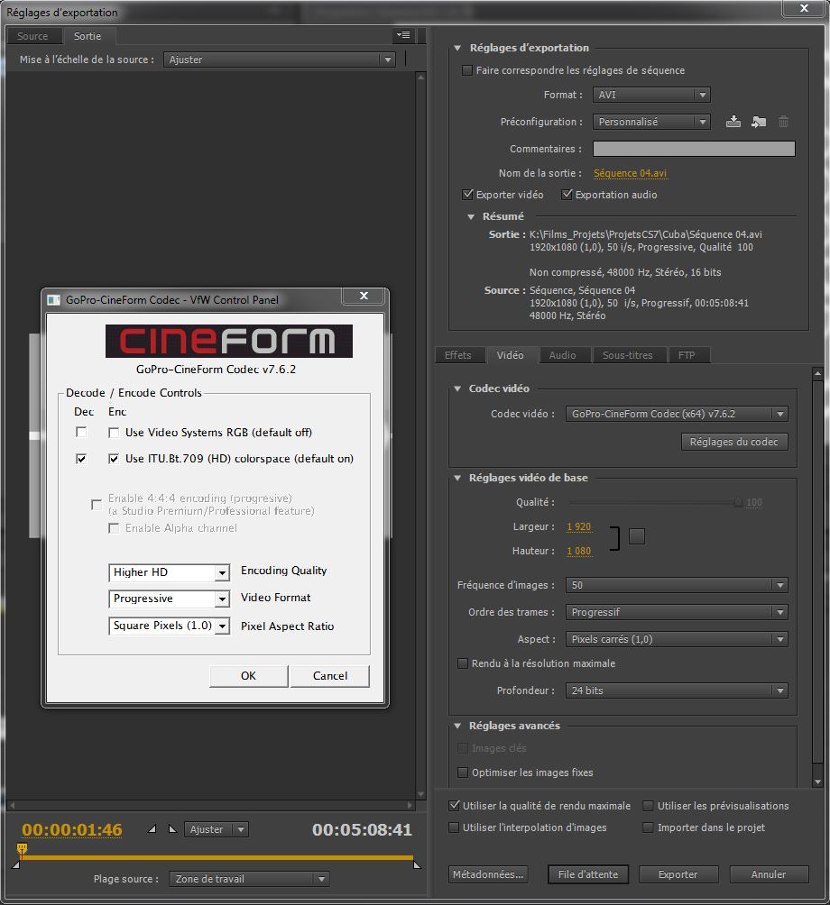This screenshot has height=905, width=830.
Task: Click the yellow playhead marker on timeline
Action: pos(22,848)
